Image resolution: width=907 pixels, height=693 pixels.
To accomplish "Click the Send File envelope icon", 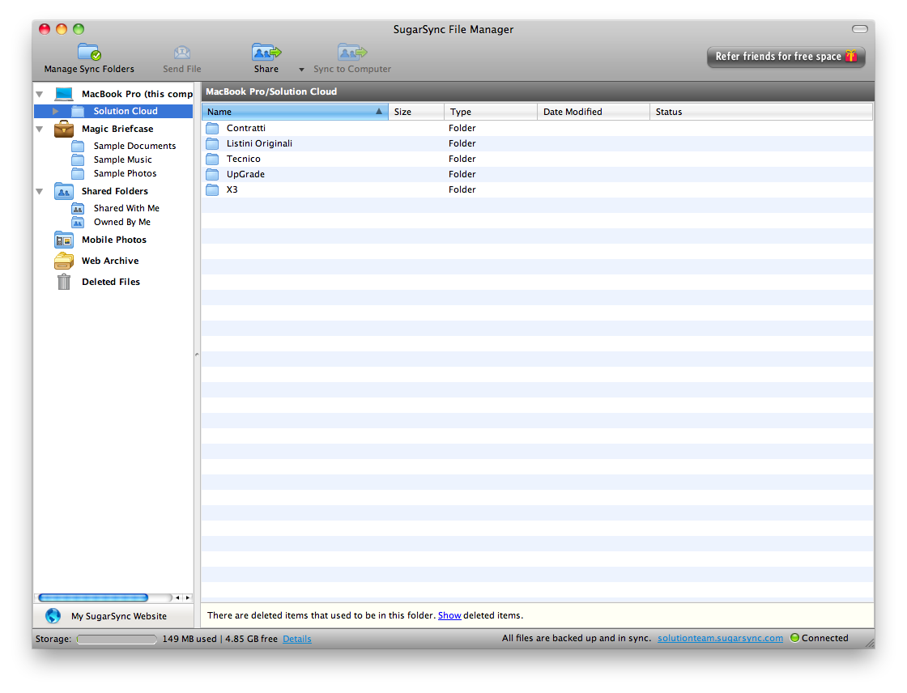I will [182, 53].
